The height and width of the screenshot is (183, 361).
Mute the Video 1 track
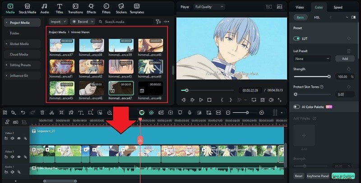[13, 157]
